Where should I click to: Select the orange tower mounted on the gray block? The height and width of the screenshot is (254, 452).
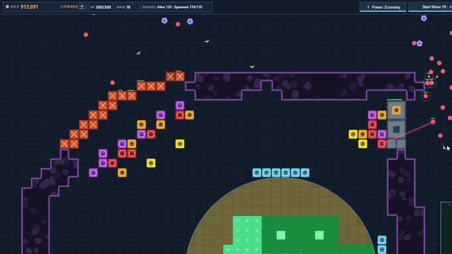(396, 110)
